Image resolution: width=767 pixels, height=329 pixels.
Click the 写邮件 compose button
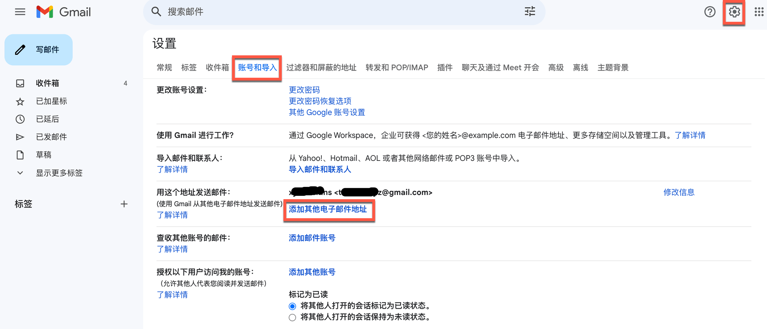tap(38, 50)
